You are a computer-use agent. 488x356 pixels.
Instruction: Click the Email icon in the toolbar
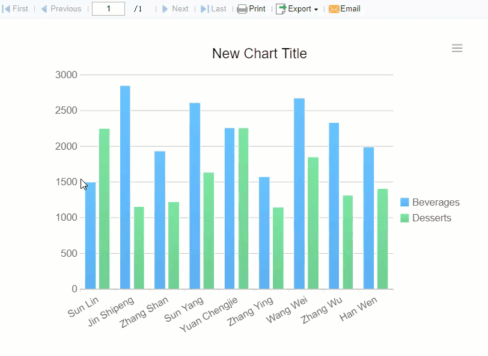pyautogui.click(x=334, y=8)
